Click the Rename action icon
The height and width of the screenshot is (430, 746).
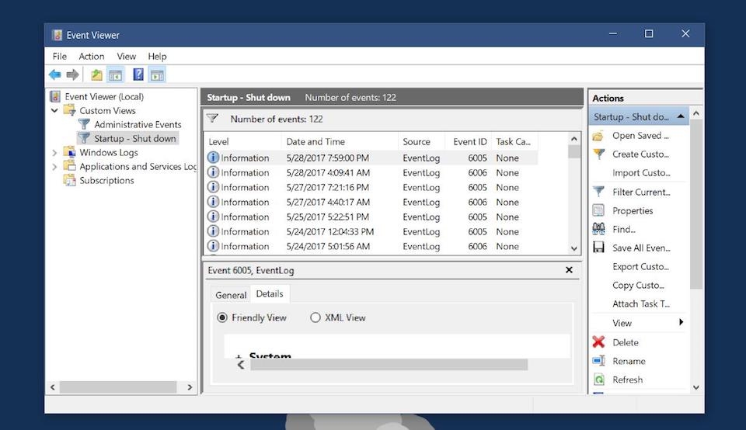(x=598, y=361)
